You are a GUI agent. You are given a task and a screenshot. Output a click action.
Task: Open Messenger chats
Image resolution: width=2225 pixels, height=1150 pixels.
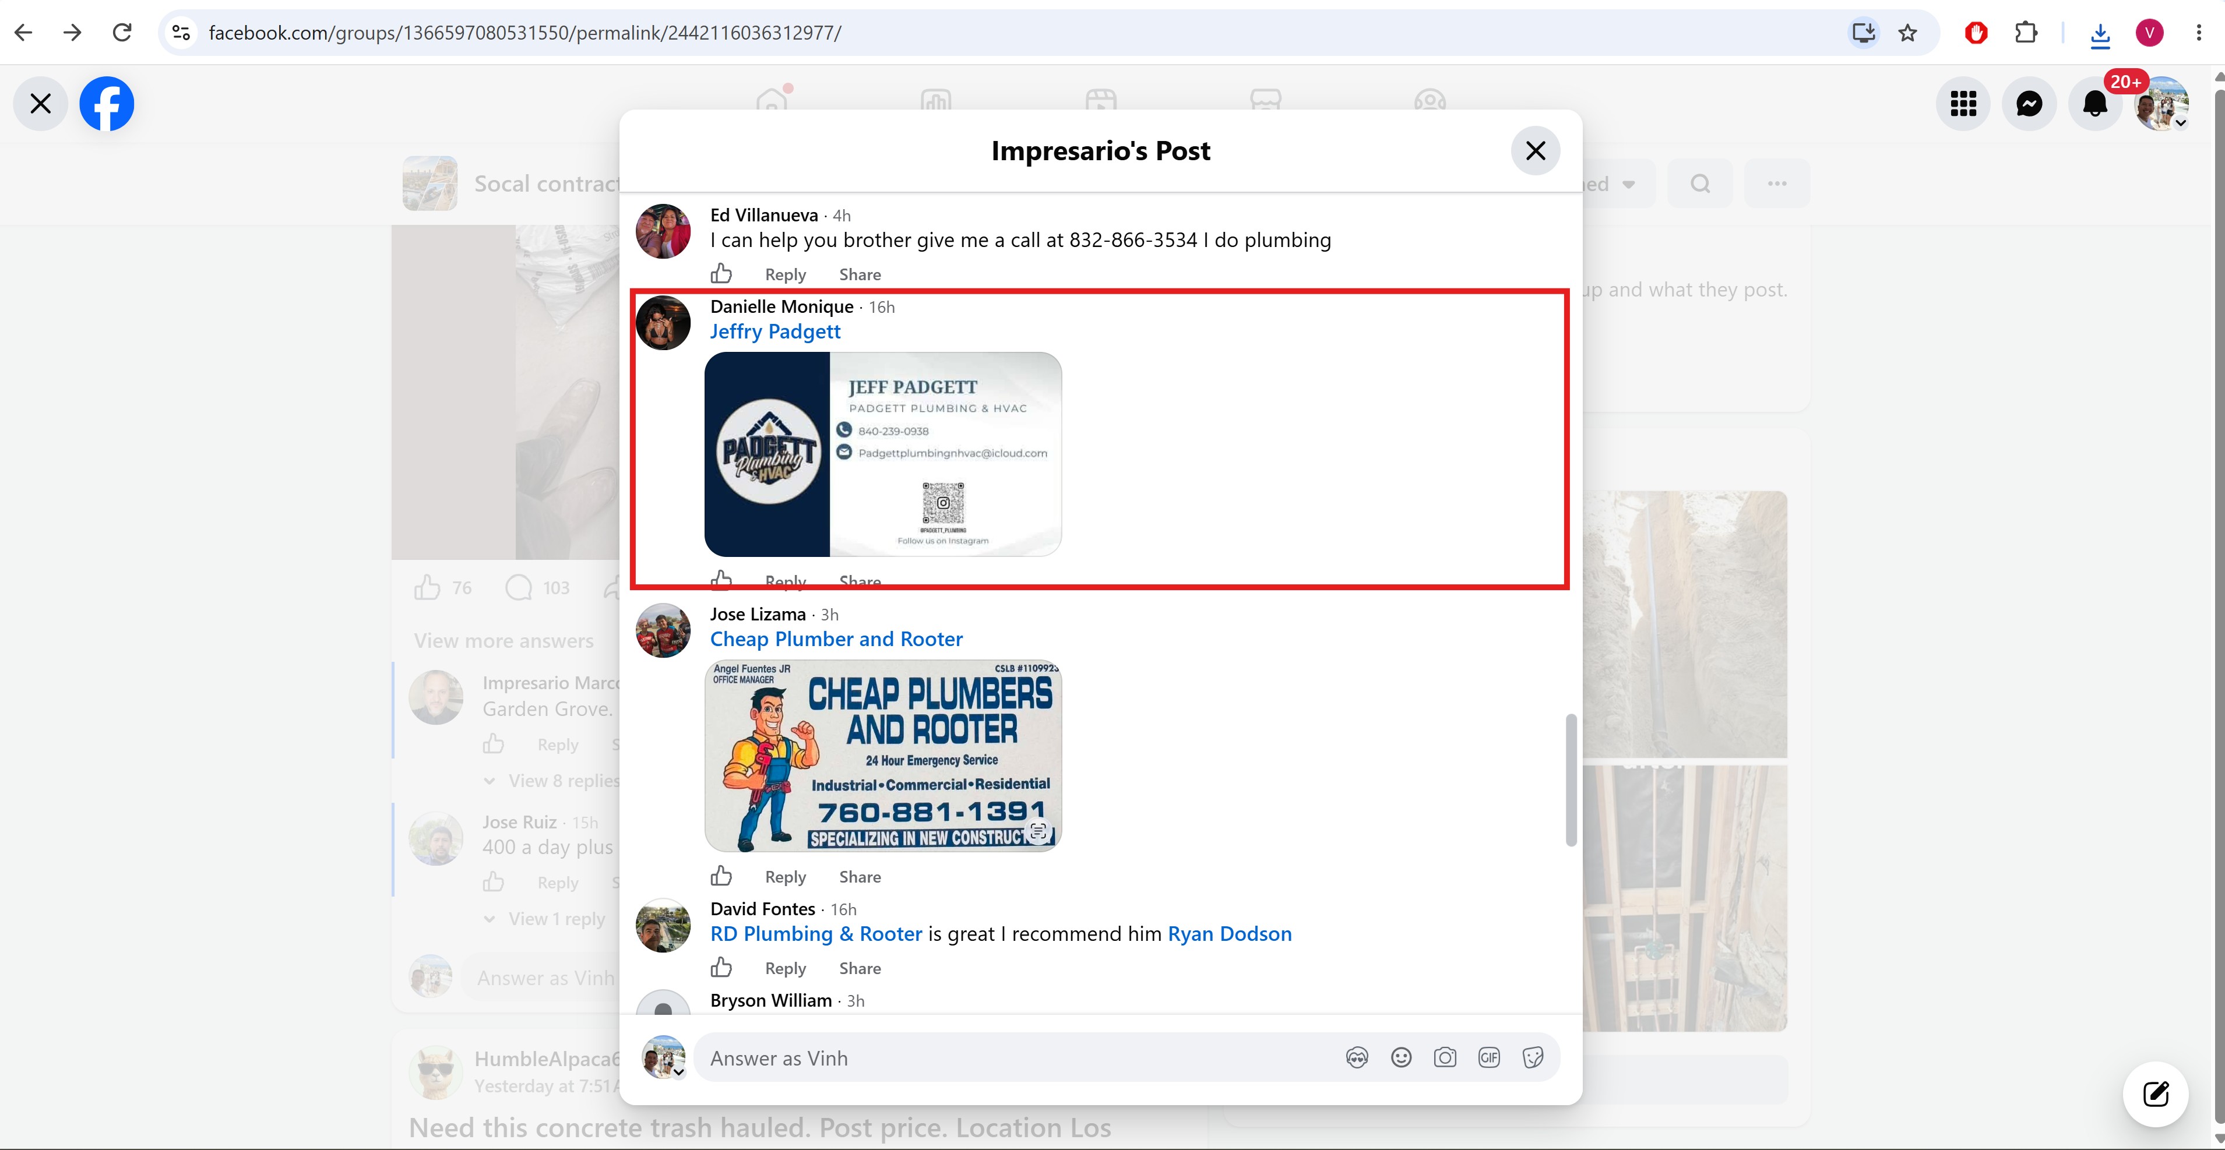point(2029,104)
